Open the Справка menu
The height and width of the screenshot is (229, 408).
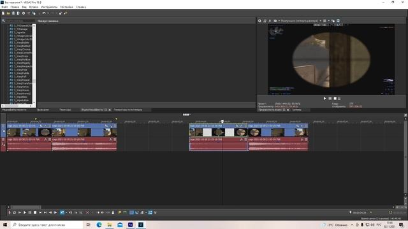pos(81,7)
